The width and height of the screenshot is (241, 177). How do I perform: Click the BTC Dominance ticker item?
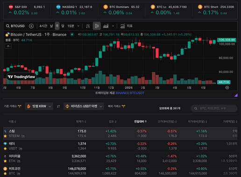(121, 10)
